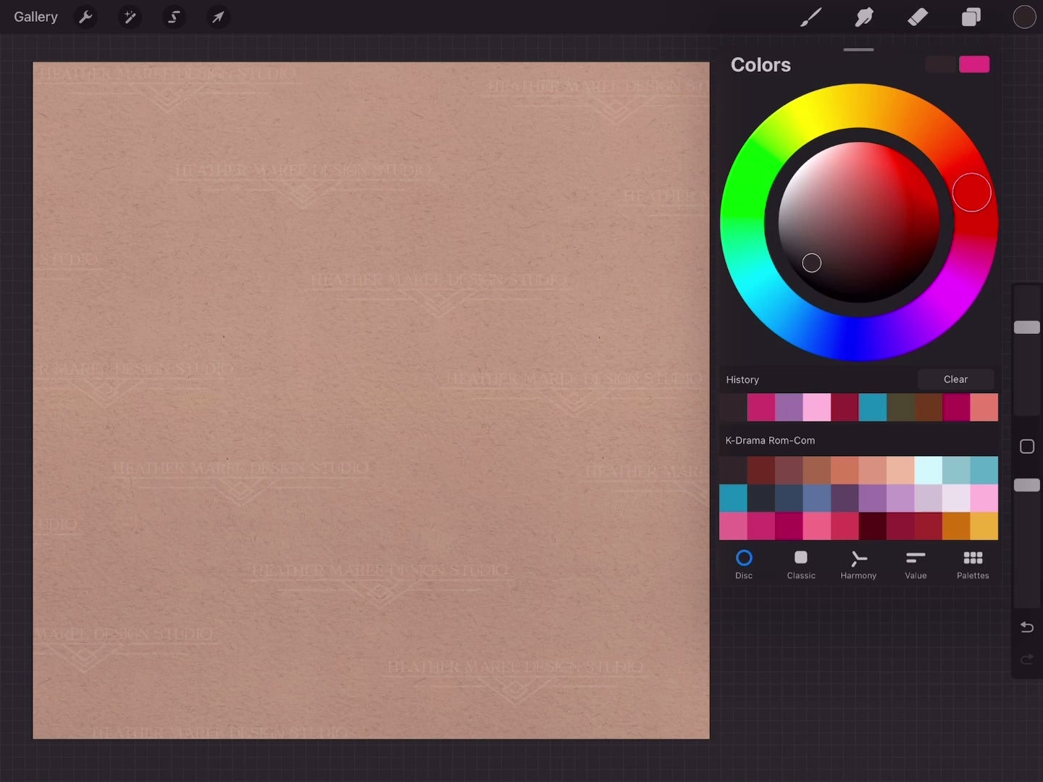1043x782 pixels.
Task: Select the Eraser tool
Action: pyautogui.click(x=918, y=17)
